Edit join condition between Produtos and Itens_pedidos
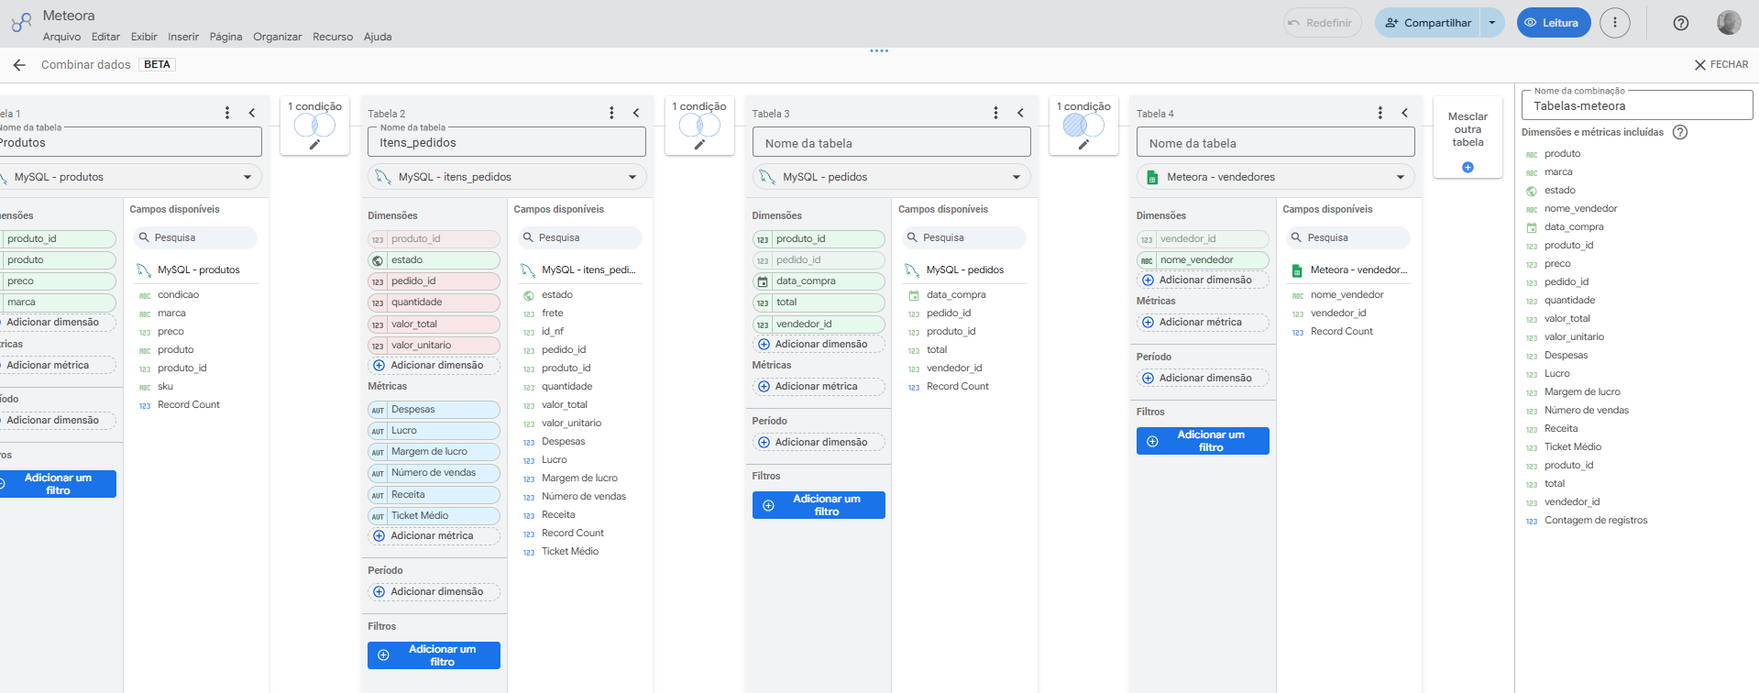Image resolution: width=1759 pixels, height=693 pixels. (314, 144)
